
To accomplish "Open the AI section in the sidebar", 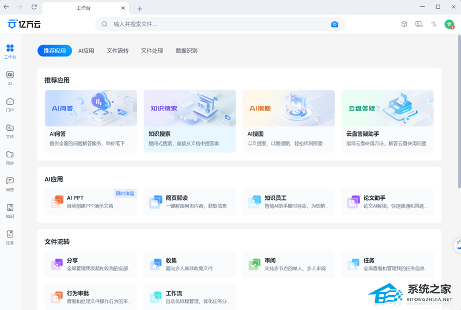I will tap(10, 78).
